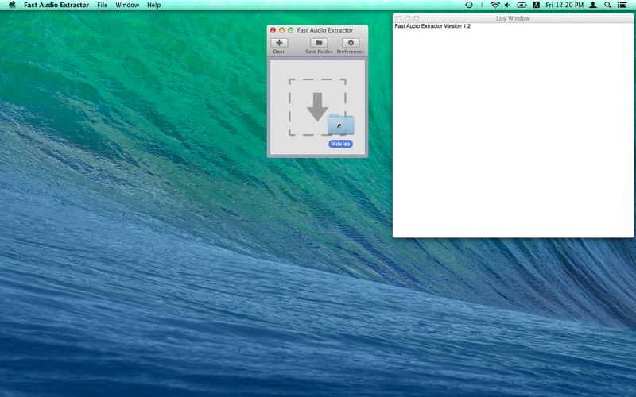Open the user account menu icon
Image resolution: width=636 pixels, height=397 pixels.
(x=592, y=5)
